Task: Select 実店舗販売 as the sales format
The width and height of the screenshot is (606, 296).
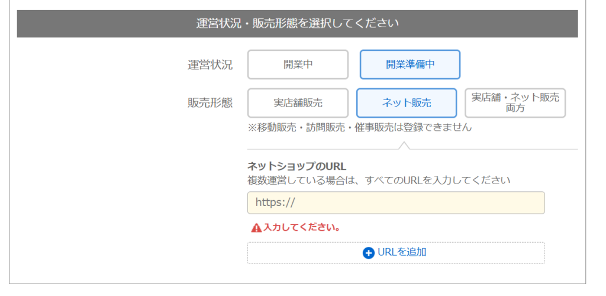Action: pyautogui.click(x=298, y=103)
